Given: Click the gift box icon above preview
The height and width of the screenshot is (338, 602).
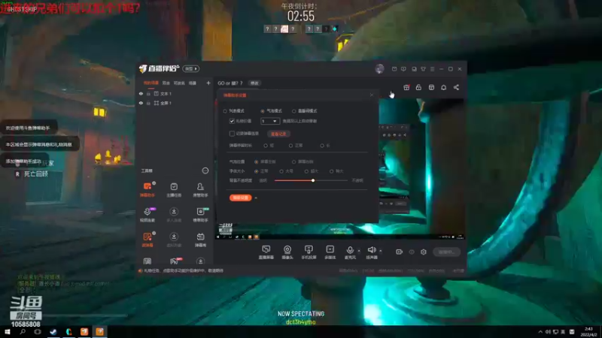Looking at the screenshot, I should (406, 87).
